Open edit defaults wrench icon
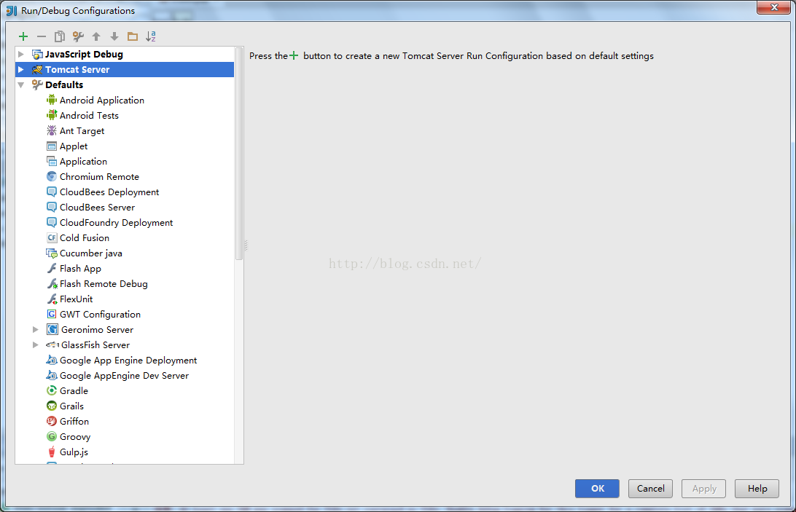Image resolution: width=796 pixels, height=512 pixels. [78, 36]
